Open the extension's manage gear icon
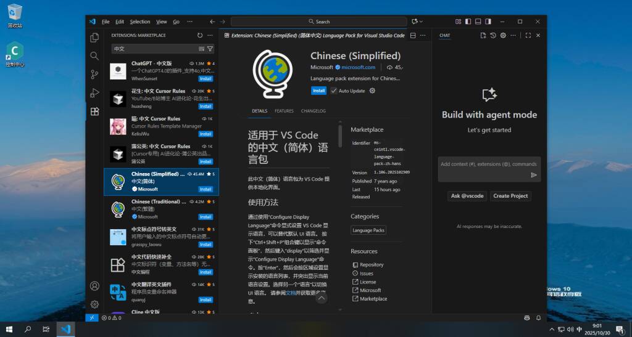This screenshot has height=337, width=632. [372, 91]
